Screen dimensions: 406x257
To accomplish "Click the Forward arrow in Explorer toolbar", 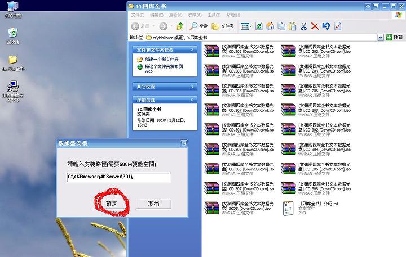I will pyautogui.click(x=164, y=26).
